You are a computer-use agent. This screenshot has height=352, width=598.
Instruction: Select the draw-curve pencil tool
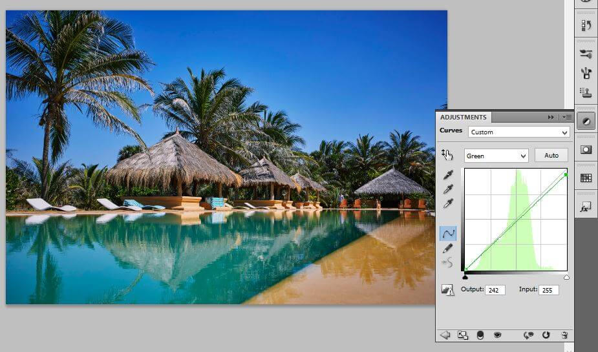pos(448,249)
